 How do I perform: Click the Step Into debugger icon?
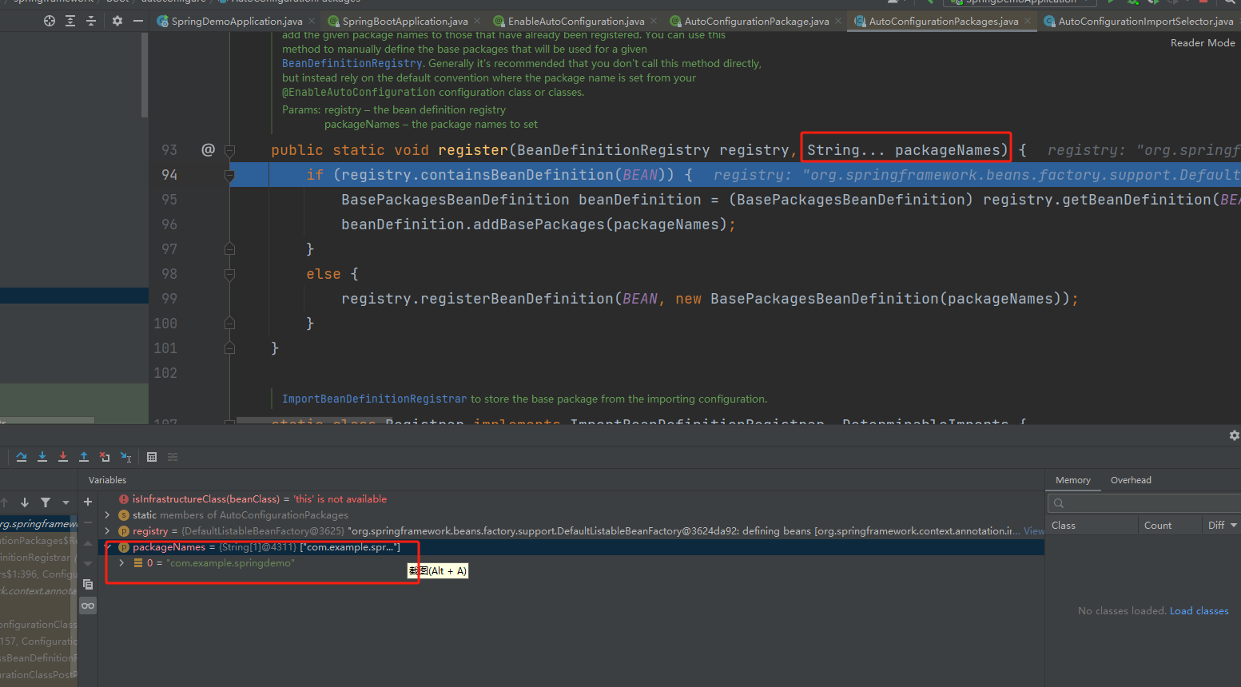tap(42, 457)
